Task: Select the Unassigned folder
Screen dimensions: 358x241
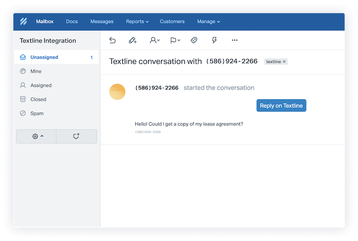Action: tap(56, 57)
